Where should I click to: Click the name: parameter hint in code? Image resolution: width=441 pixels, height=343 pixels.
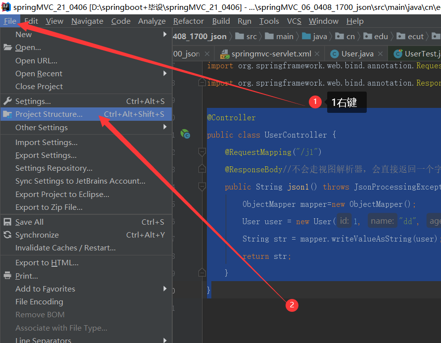pos(382,221)
